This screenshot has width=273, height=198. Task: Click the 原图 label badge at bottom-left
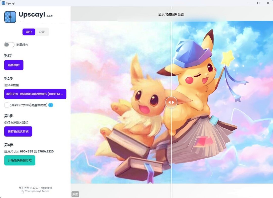click(x=75, y=194)
